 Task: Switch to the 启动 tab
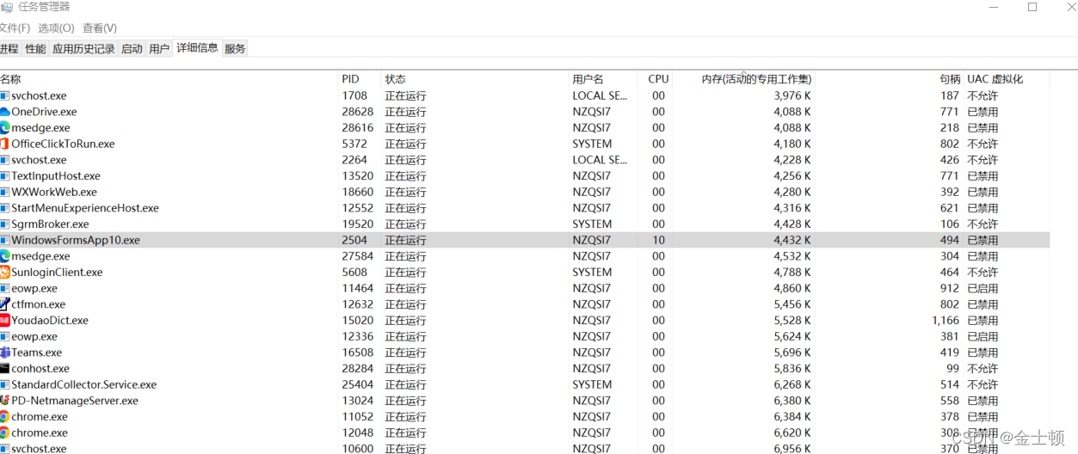[x=132, y=49]
